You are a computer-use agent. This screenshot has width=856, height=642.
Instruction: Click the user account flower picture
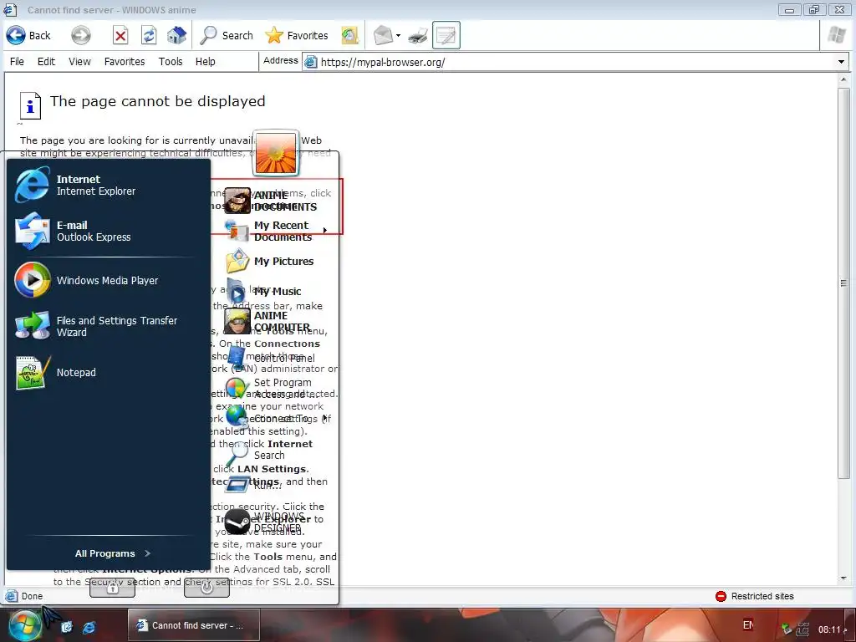point(276,153)
